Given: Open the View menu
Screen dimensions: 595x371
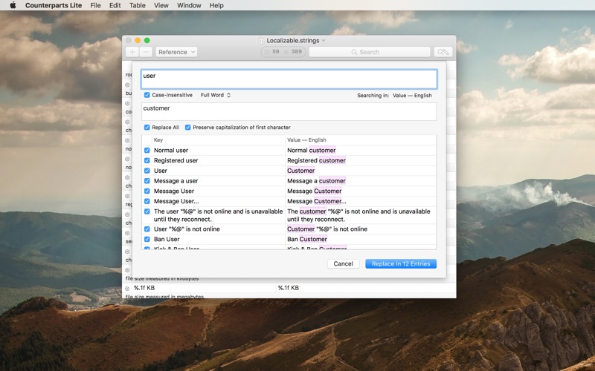Looking at the screenshot, I should (x=161, y=5).
